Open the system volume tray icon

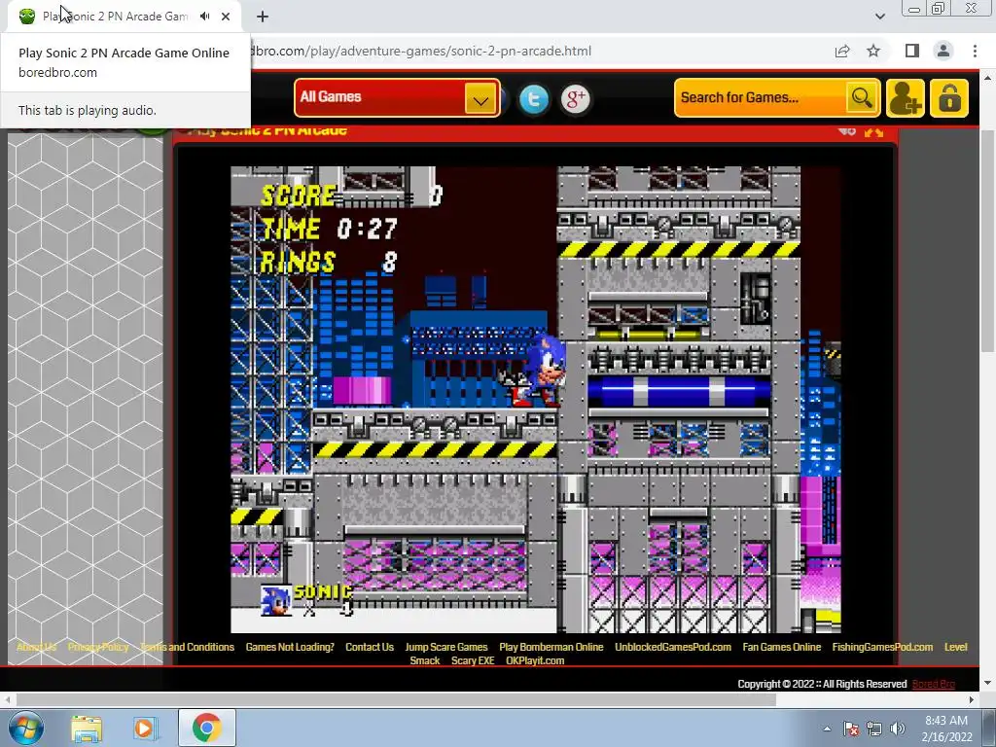point(898,729)
